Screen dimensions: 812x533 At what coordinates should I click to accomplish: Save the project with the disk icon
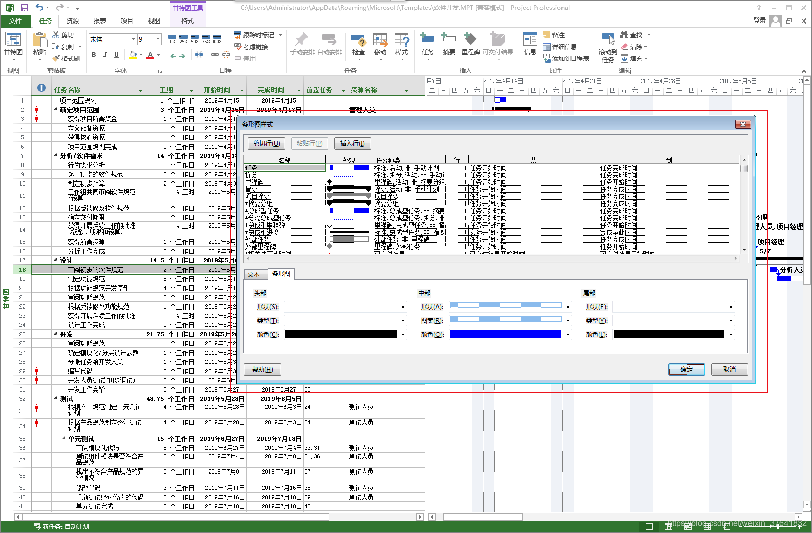(24, 8)
